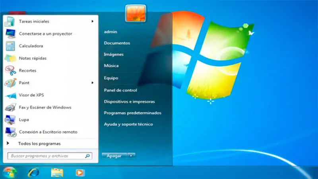The height and width of the screenshot is (179, 318).
Task: Expand the Paint recent files arrow
Action: coord(92,83)
